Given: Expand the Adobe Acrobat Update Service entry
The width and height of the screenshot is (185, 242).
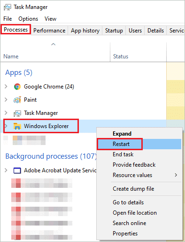Looking at the screenshot, I should click(6, 170).
